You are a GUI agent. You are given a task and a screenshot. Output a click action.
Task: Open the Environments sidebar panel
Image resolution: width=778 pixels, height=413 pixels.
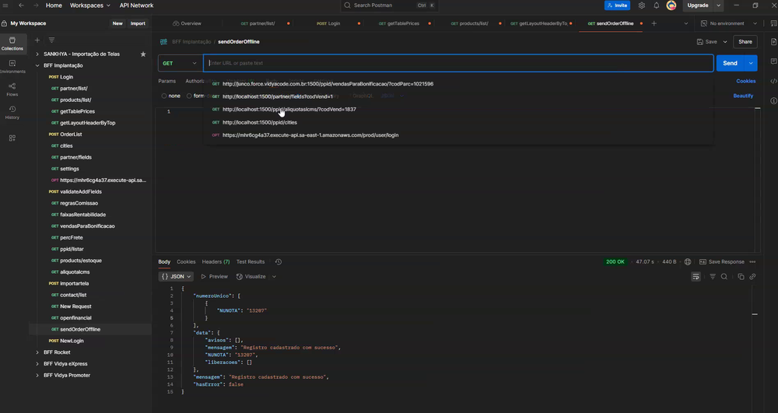coord(12,66)
